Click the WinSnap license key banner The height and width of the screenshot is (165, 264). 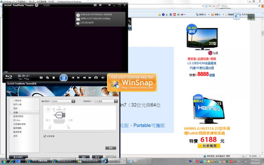pos(132,82)
